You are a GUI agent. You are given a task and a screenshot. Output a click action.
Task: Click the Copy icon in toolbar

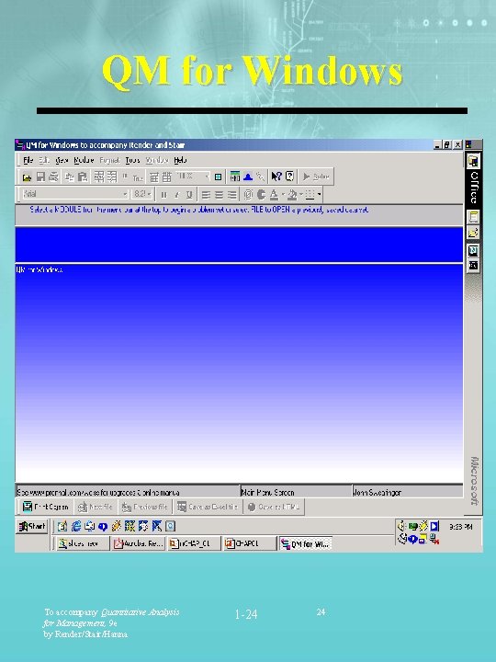tap(69, 177)
